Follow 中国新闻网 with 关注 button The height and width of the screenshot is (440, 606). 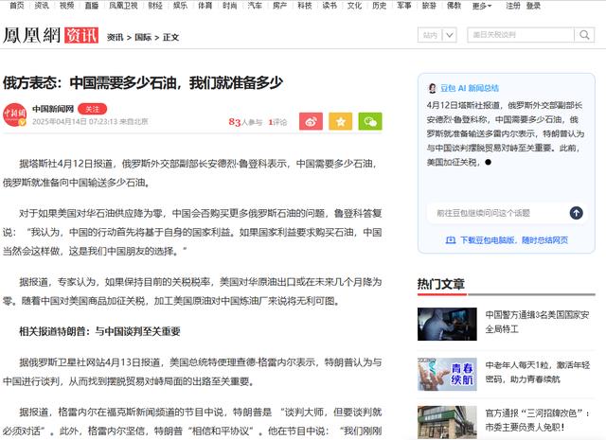[93, 109]
